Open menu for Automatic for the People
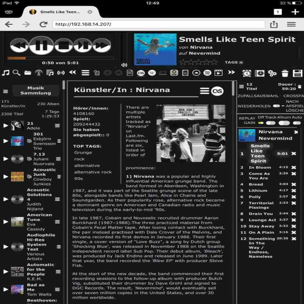Image resolution: width=304 pixels, height=304 pixels. [58, 271]
